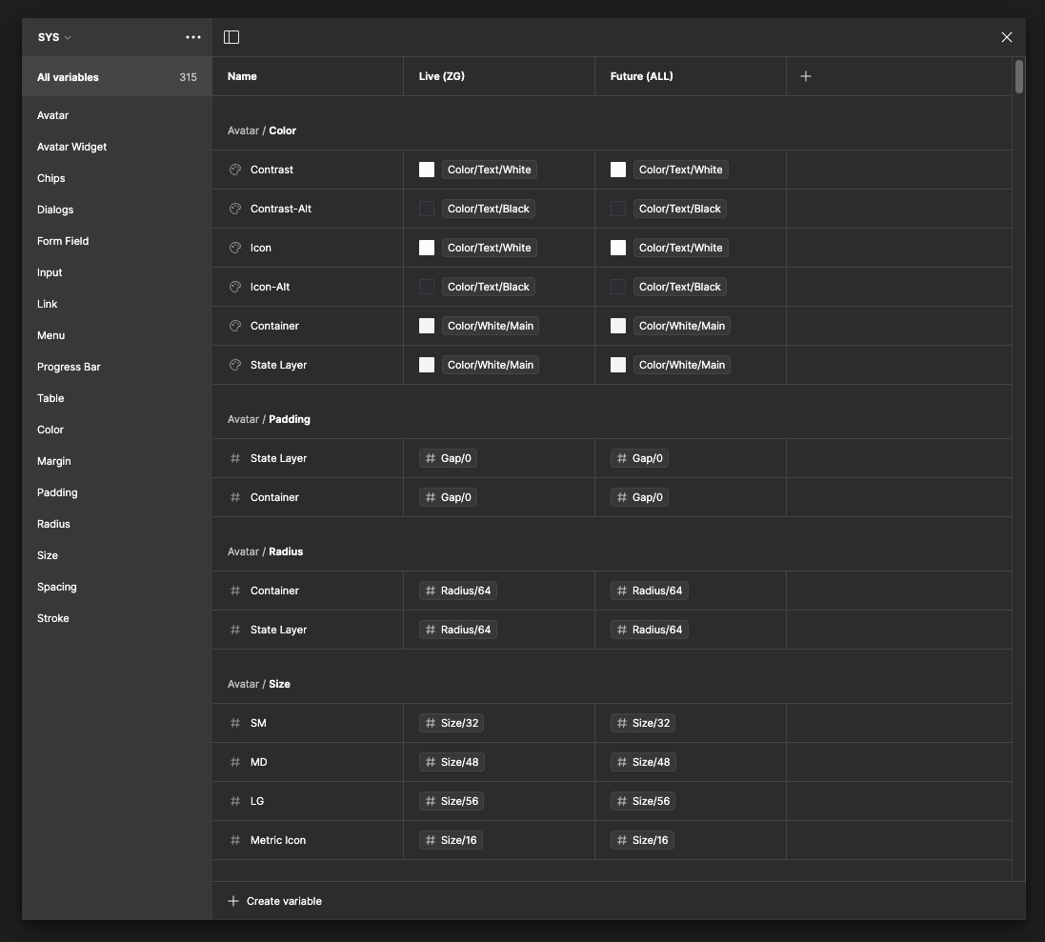1045x942 pixels.
Task: Click the plus icon to add mode column
Action: pos(806,76)
